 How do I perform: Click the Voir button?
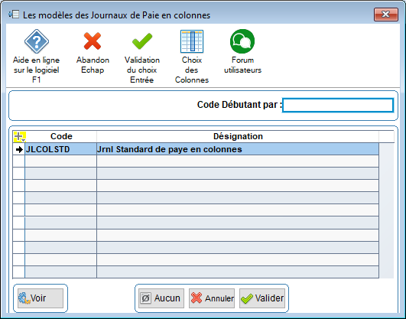tap(41, 298)
